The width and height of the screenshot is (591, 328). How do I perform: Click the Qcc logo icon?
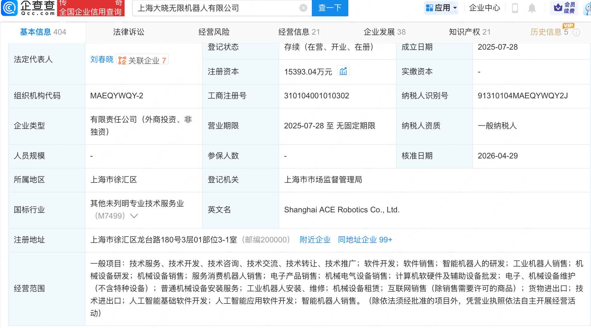[x=9, y=8]
